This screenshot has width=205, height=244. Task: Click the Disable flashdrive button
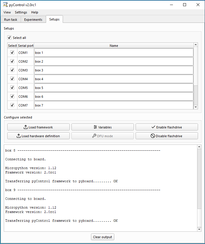point(167,136)
